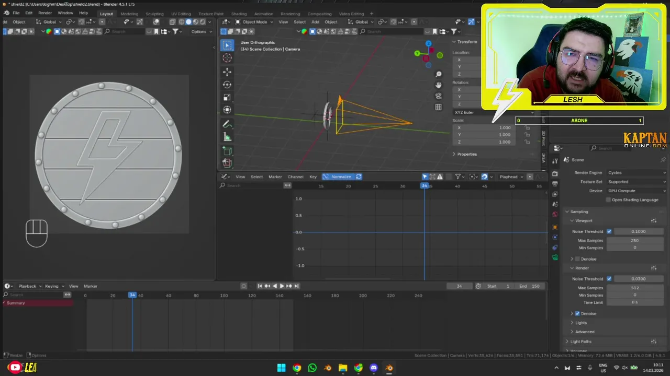Toggle auto keying record button
This screenshot has height=376, width=670.
[243, 286]
